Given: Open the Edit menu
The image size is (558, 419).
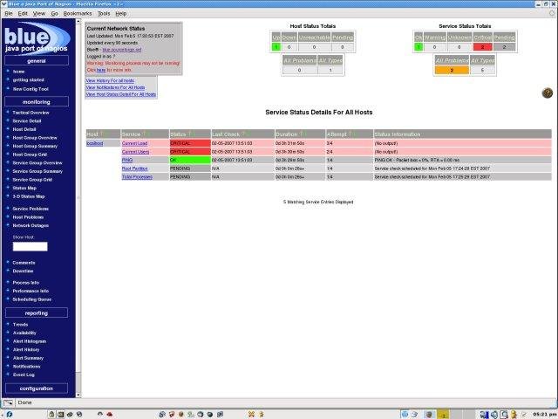Looking at the screenshot, I should (x=23, y=14).
